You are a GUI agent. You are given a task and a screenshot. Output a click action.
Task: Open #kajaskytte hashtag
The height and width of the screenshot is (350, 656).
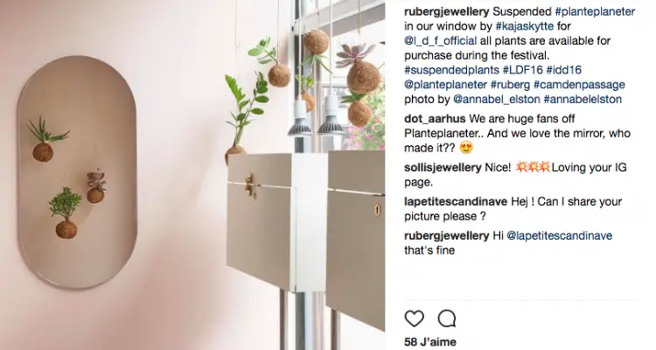point(525,26)
